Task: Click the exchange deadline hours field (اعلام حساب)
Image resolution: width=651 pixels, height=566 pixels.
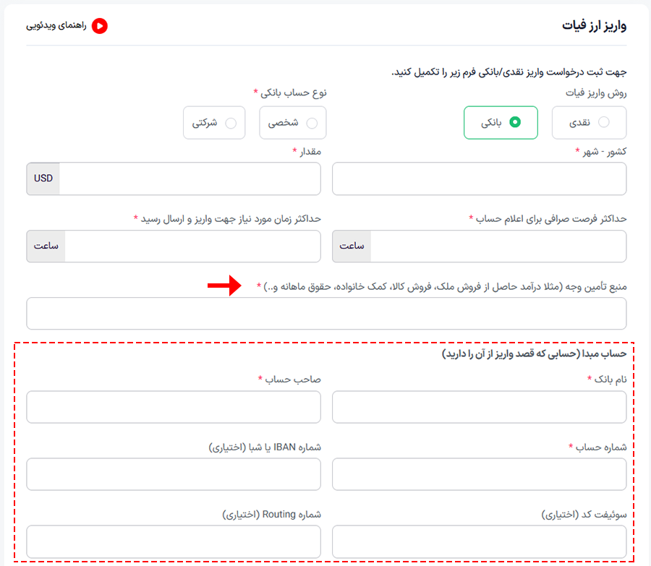Action: pyautogui.click(x=479, y=246)
